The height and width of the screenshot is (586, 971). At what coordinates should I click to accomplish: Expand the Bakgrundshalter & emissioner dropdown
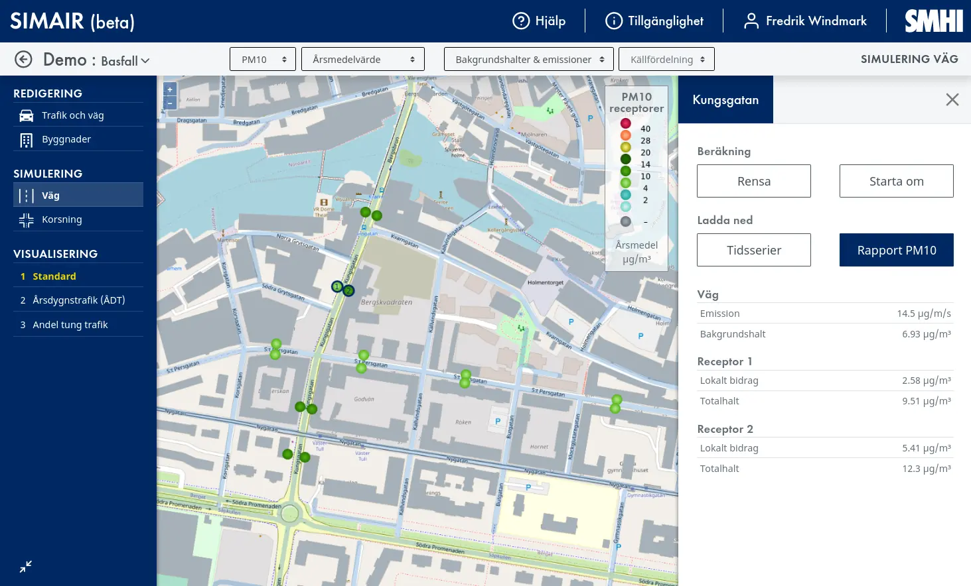[529, 60]
